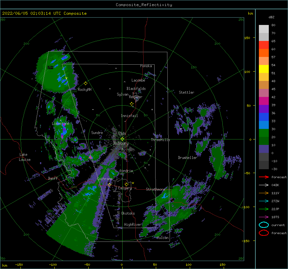The width and height of the screenshot is (288, 269).
Task: Select the Airdrie town label
Action: point(126,171)
